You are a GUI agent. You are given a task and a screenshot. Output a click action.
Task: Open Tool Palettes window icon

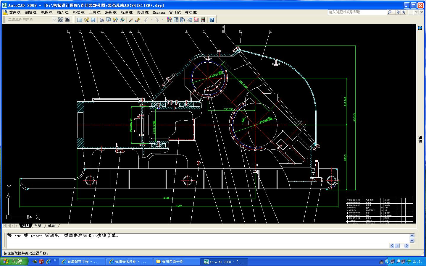click(x=183, y=20)
